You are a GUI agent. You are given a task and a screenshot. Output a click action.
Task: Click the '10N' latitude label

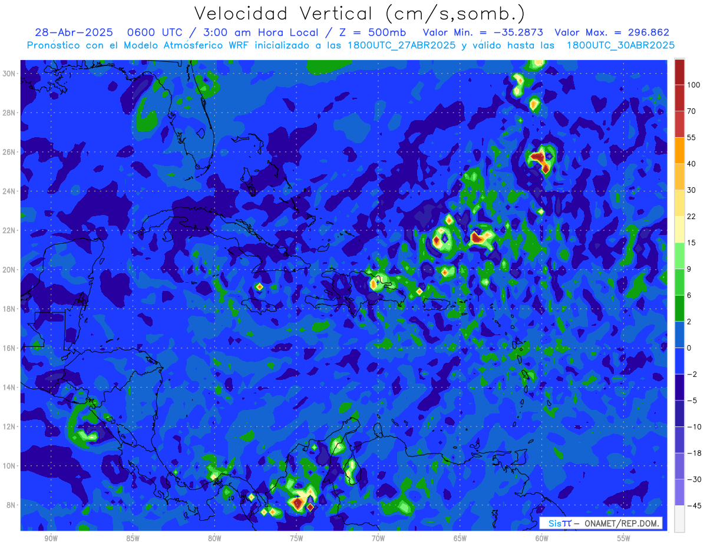(9, 466)
